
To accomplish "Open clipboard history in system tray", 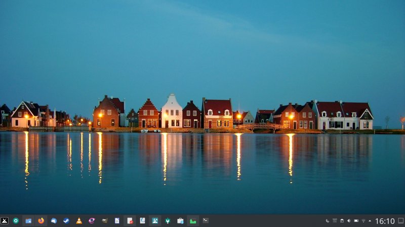I will [x=342, y=221].
